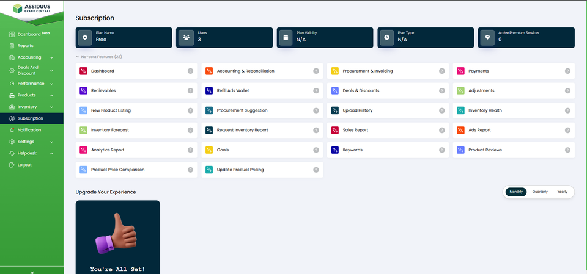Open the Product Price Comparison card
This screenshot has width=587, height=274.
click(136, 170)
